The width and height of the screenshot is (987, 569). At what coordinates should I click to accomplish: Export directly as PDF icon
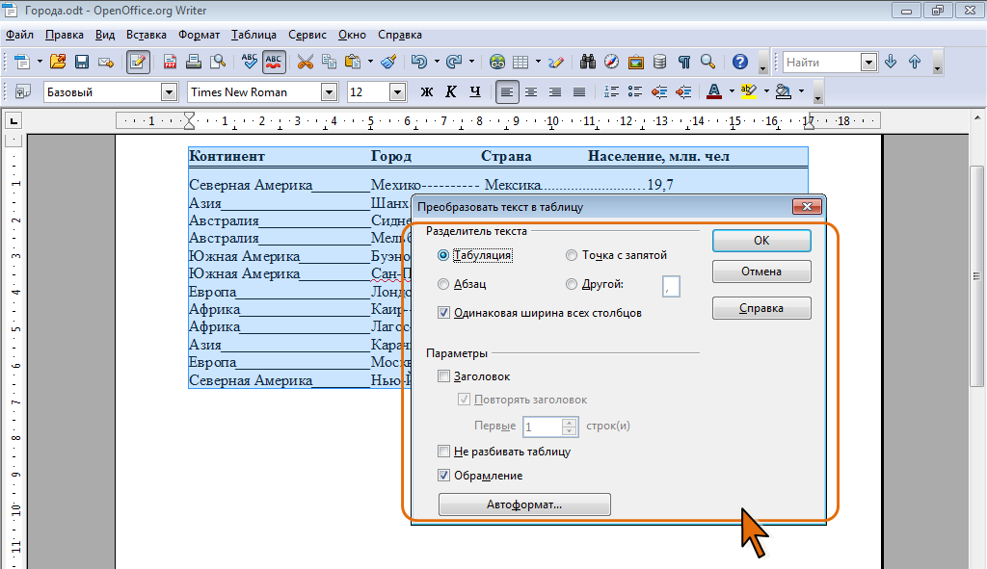click(x=170, y=62)
